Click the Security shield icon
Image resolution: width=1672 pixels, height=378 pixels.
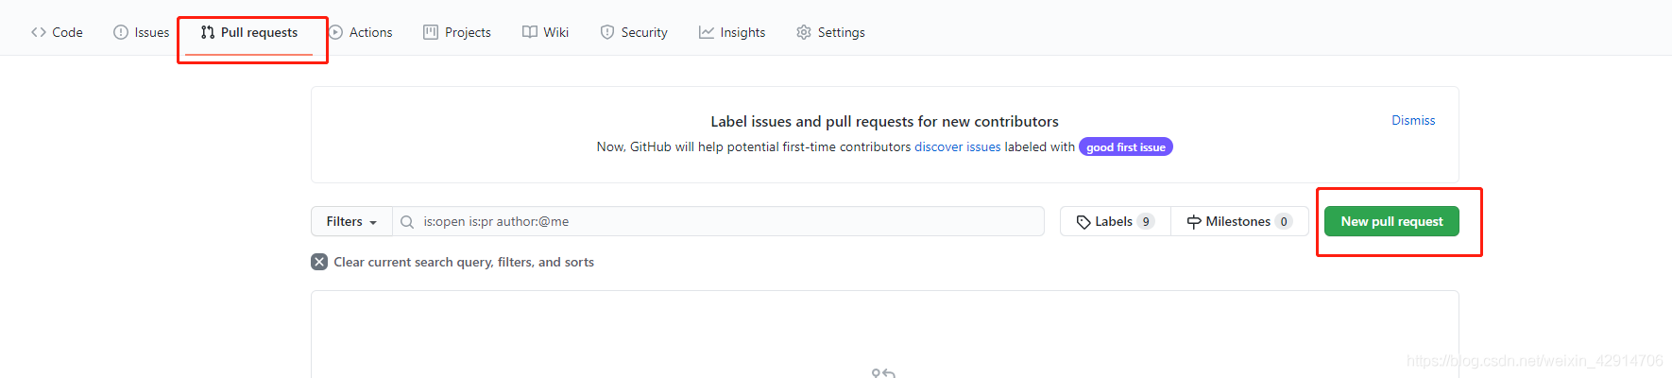607,32
